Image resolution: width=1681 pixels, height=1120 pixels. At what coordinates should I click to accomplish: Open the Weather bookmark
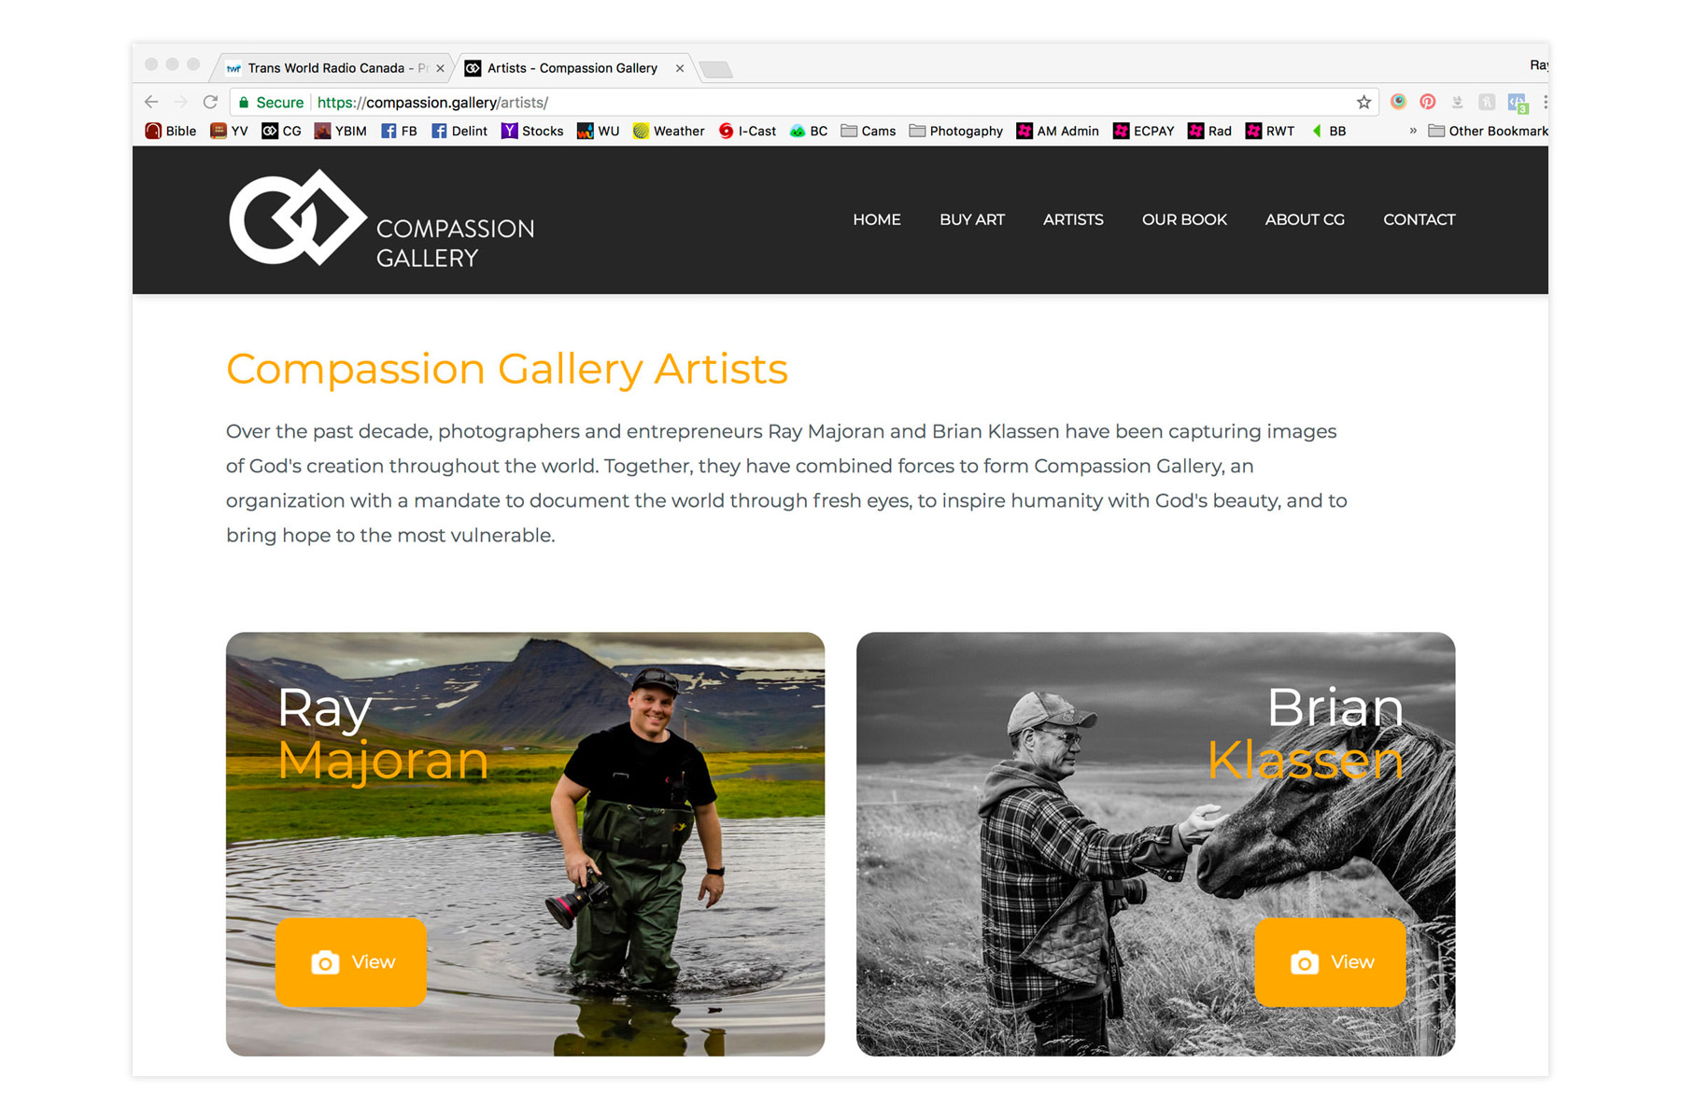point(669,132)
